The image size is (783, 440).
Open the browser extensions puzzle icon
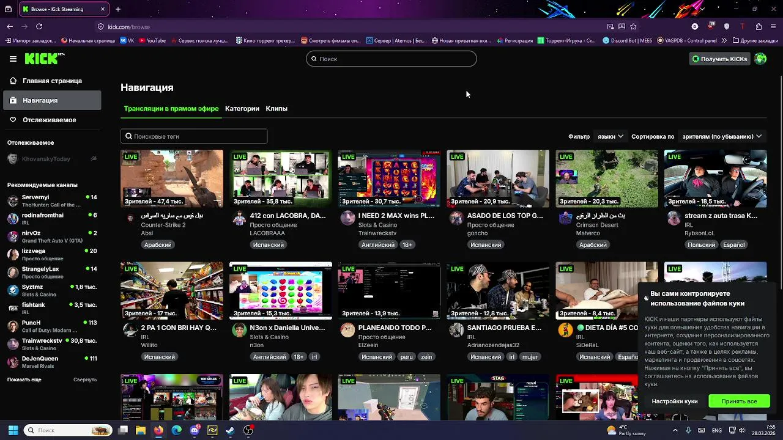point(759,26)
